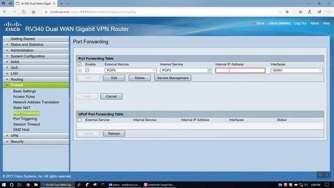Expand the QoS menu

point(36,67)
